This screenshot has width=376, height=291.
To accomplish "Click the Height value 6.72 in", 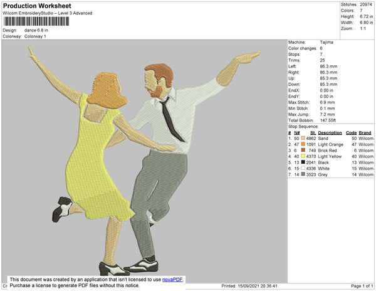I will point(366,16).
